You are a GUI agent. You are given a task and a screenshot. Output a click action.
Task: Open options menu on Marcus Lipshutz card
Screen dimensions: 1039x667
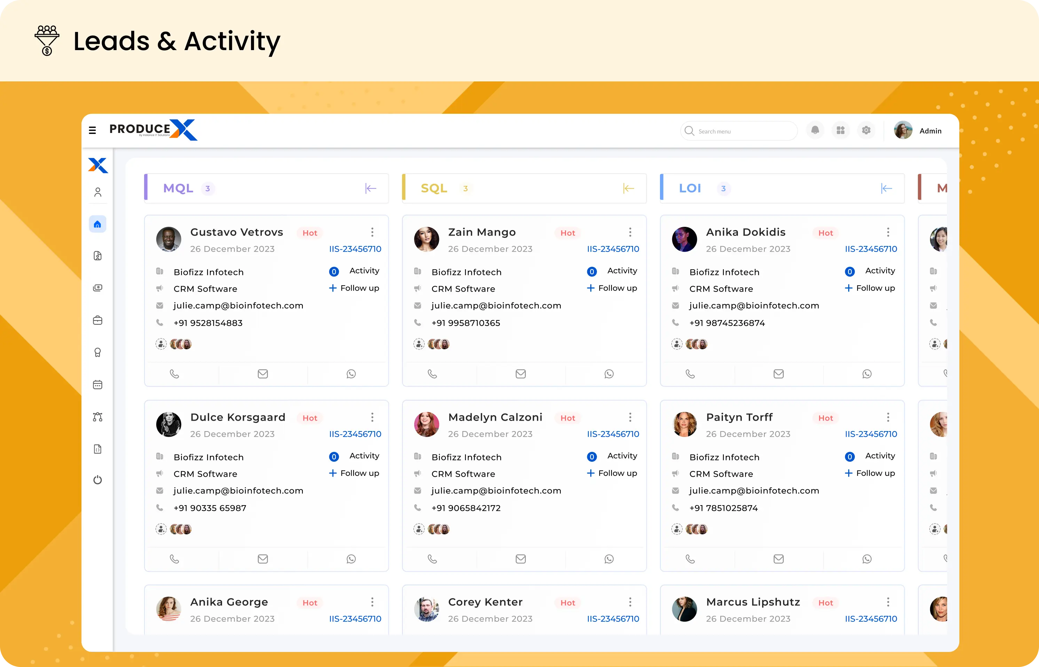click(888, 602)
